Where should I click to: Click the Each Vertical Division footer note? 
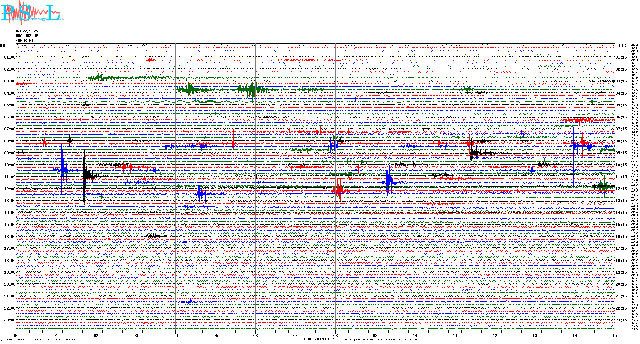tap(40, 340)
